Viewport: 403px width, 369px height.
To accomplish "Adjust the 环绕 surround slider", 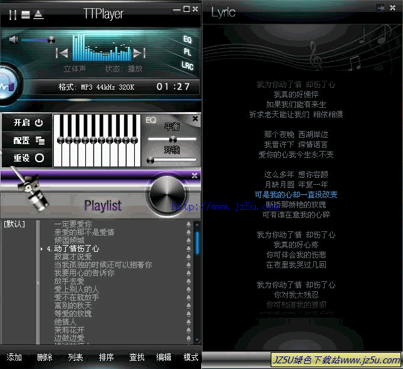I will click(150, 160).
